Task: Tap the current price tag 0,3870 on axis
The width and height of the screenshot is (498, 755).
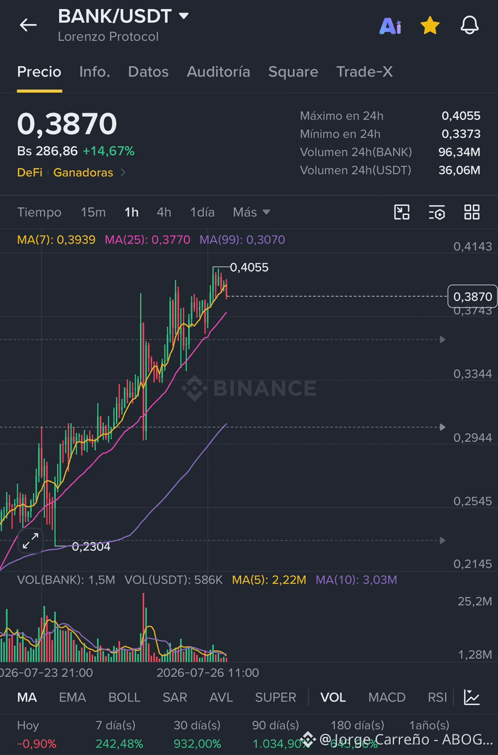Action: 472,296
